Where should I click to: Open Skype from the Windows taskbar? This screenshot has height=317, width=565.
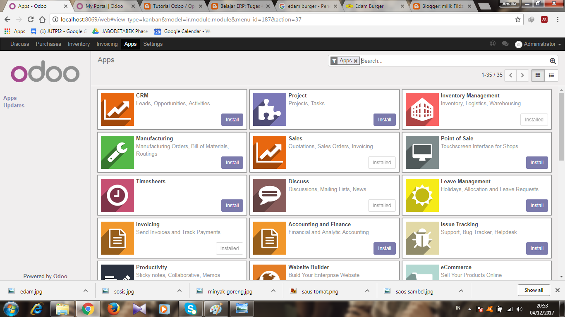click(x=191, y=308)
